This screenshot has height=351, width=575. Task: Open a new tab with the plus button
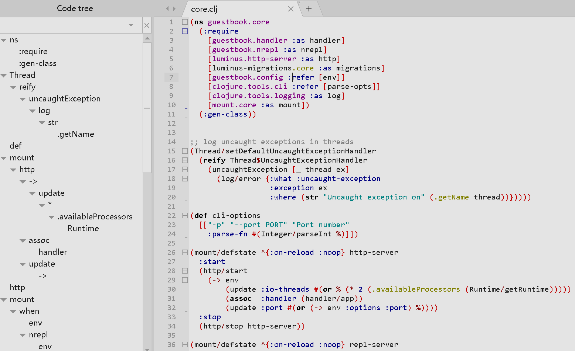click(309, 9)
